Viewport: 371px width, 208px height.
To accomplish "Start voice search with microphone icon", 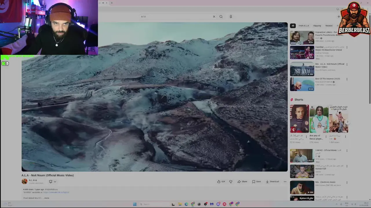I will click(x=231, y=16).
